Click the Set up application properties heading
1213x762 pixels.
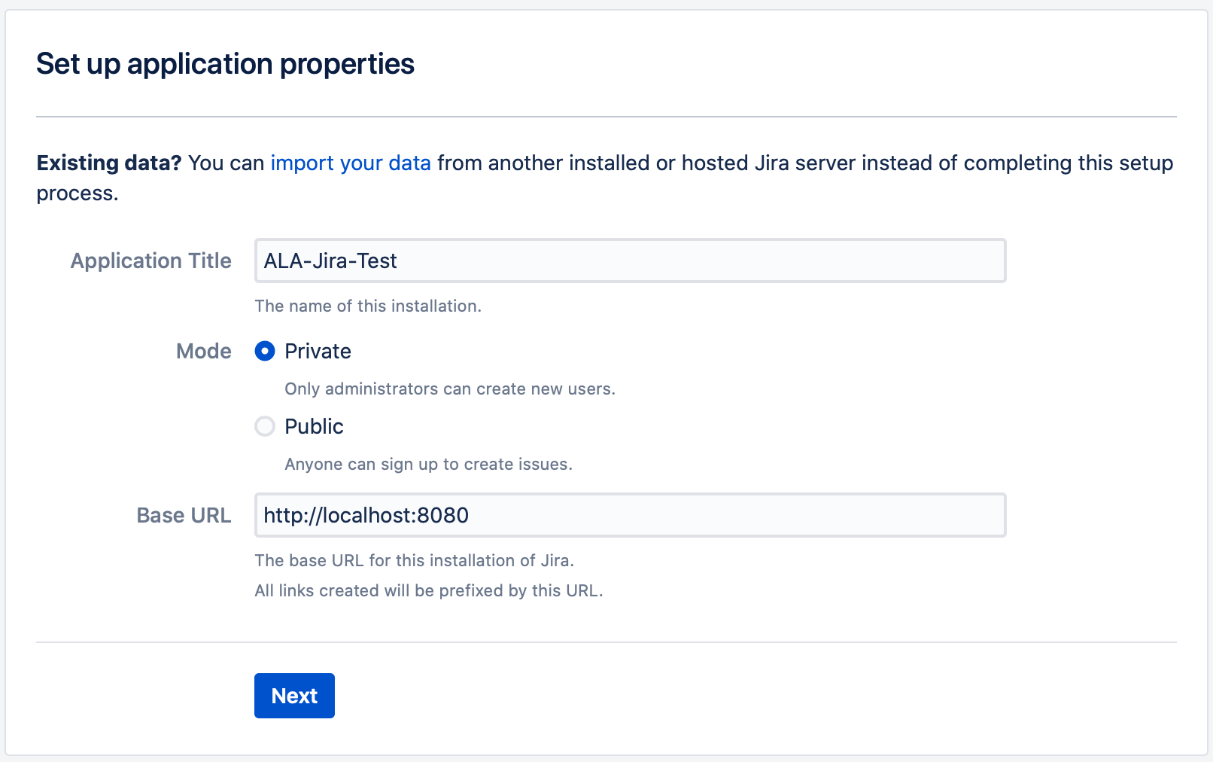coord(225,64)
